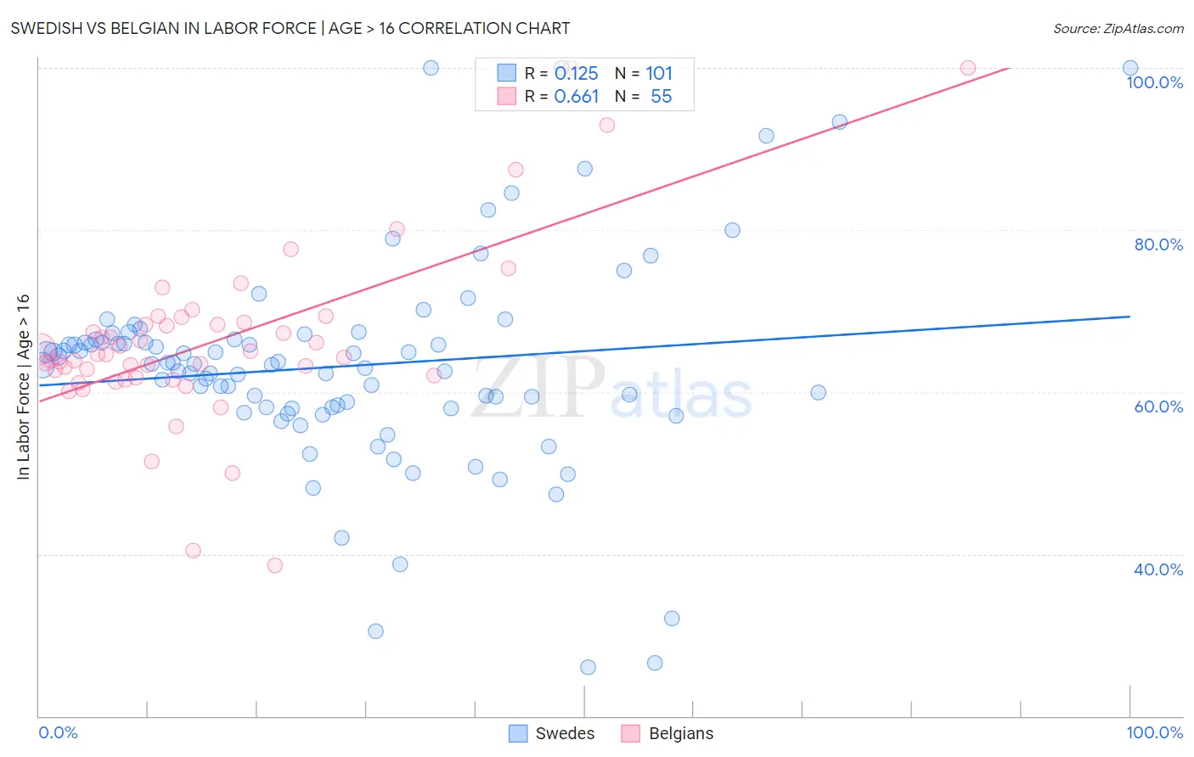
Task: Click the N = 55 value in legend
Action: 644,96
